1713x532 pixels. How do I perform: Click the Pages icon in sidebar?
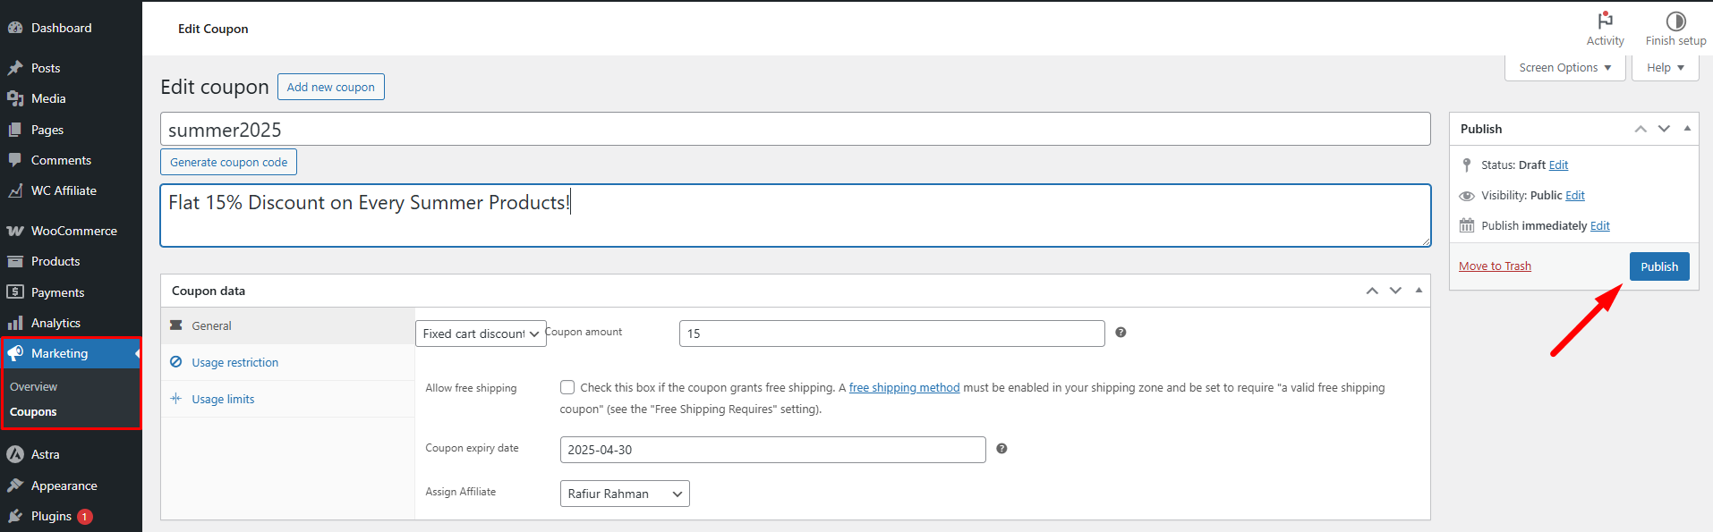coord(15,130)
